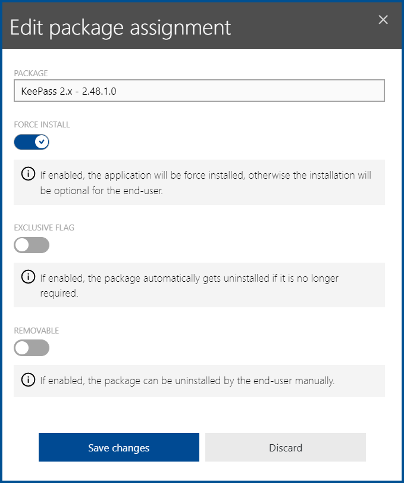
Task: Click the EXCLUSIVE FLAG label
Action: [44, 228]
